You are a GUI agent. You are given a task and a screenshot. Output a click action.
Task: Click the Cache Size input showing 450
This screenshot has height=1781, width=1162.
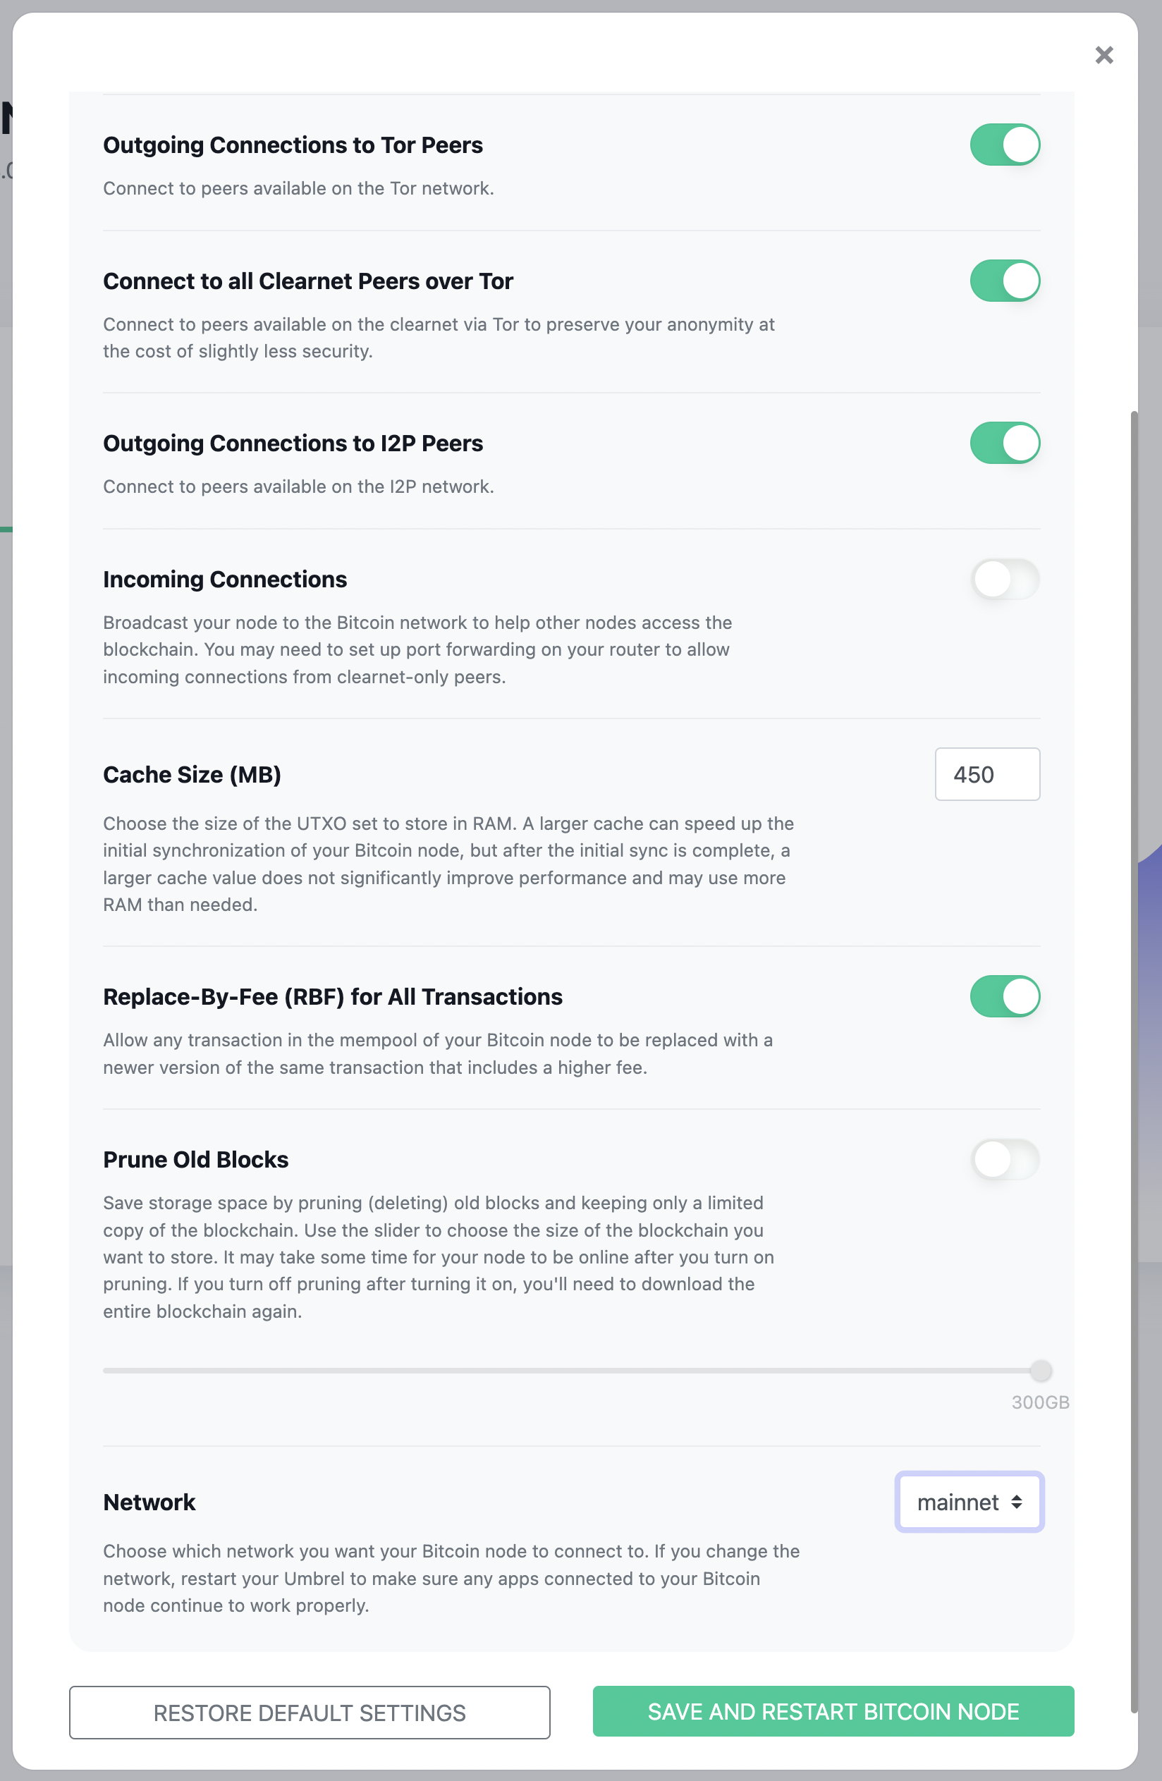tap(987, 773)
